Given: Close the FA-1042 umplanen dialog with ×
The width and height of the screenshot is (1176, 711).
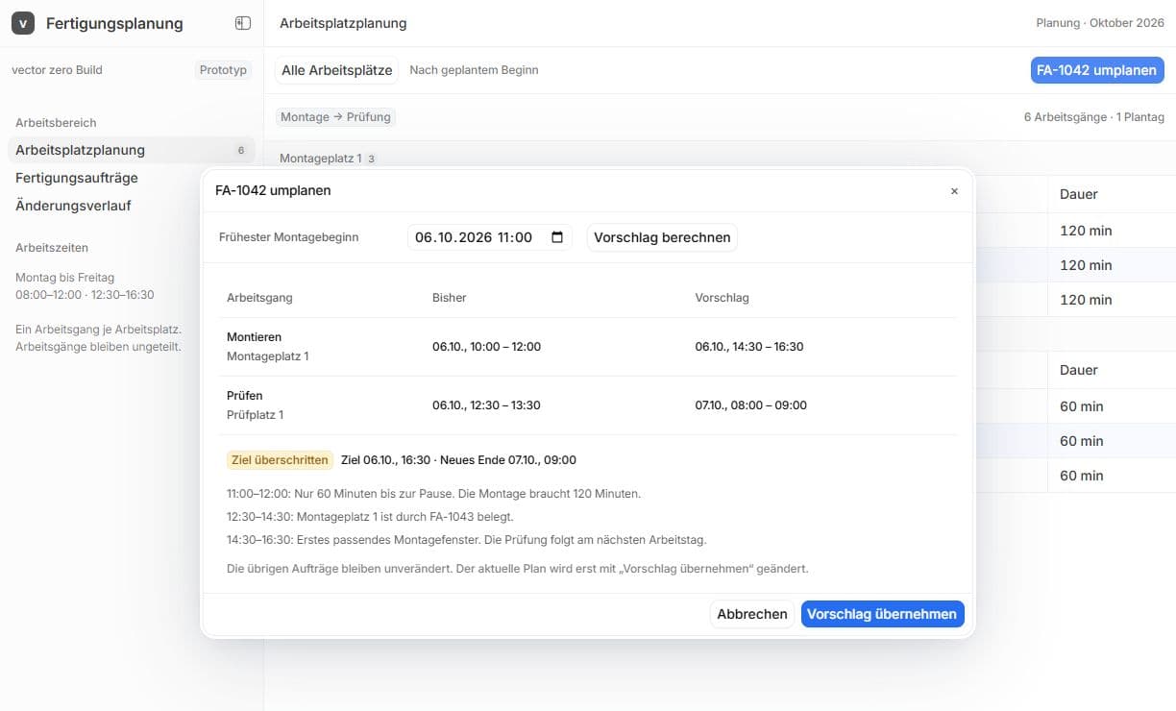Looking at the screenshot, I should (954, 191).
